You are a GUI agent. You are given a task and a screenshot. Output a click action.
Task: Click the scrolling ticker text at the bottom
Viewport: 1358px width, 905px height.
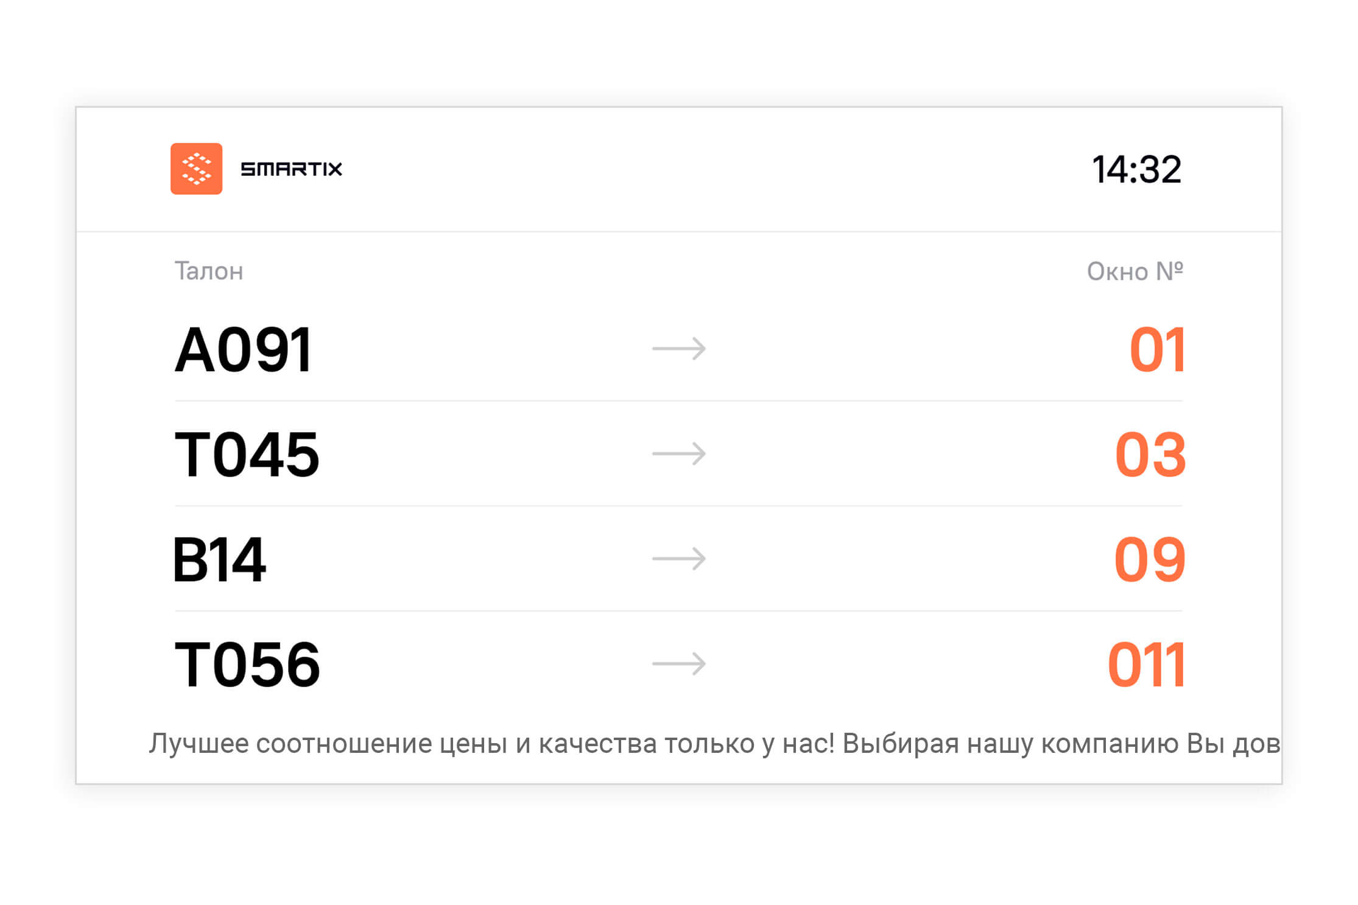click(x=715, y=744)
